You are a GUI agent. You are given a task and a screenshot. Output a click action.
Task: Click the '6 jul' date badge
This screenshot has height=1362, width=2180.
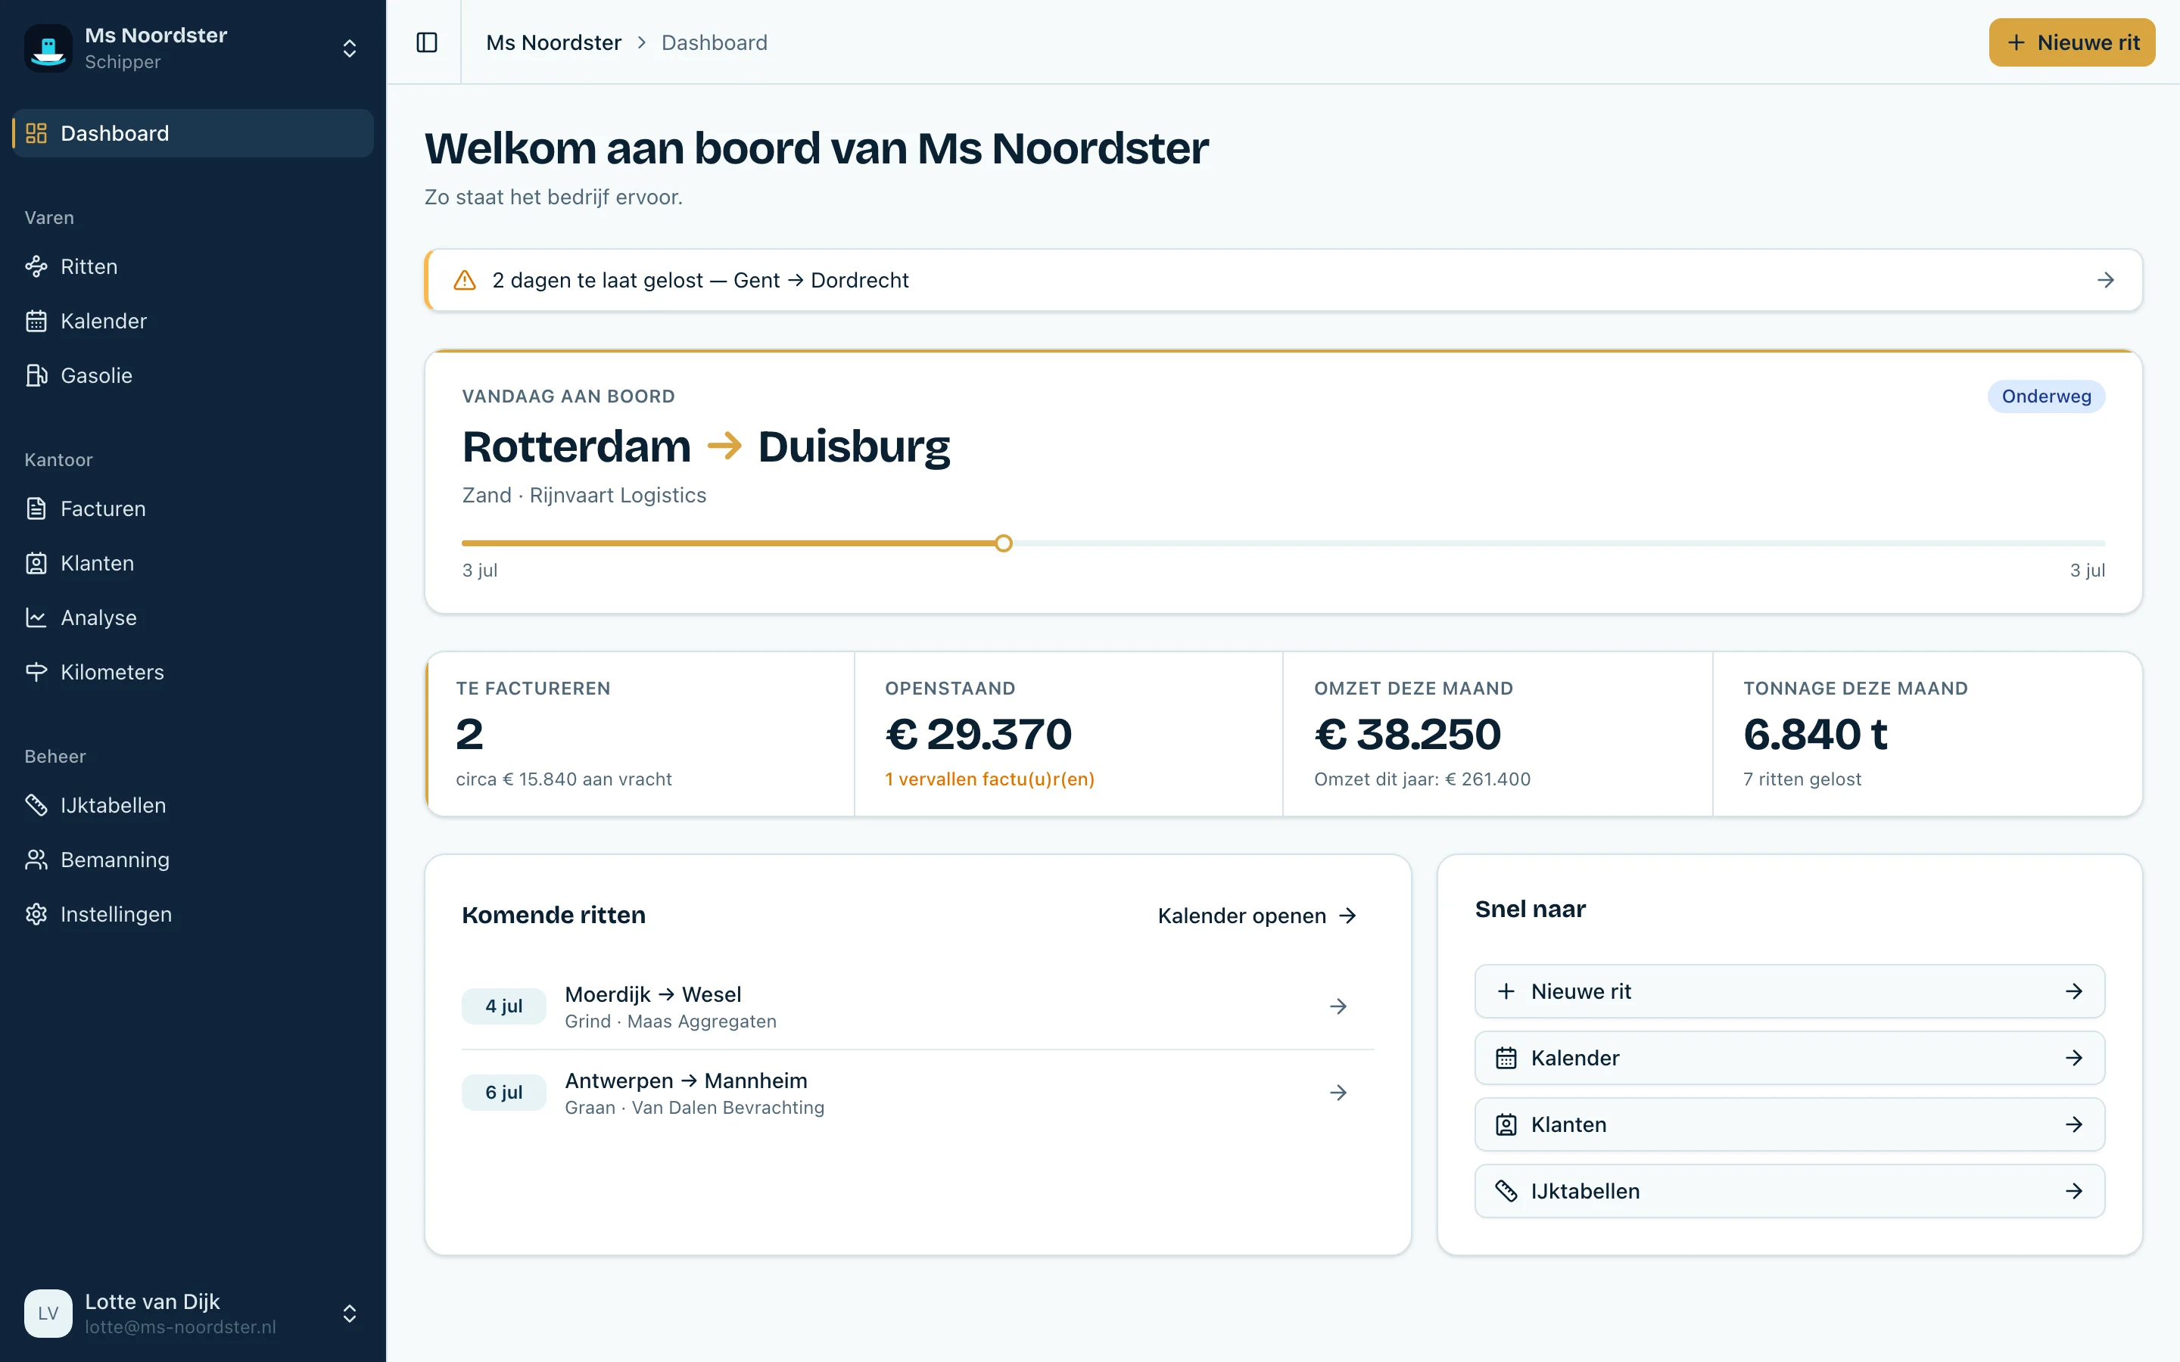tap(503, 1093)
